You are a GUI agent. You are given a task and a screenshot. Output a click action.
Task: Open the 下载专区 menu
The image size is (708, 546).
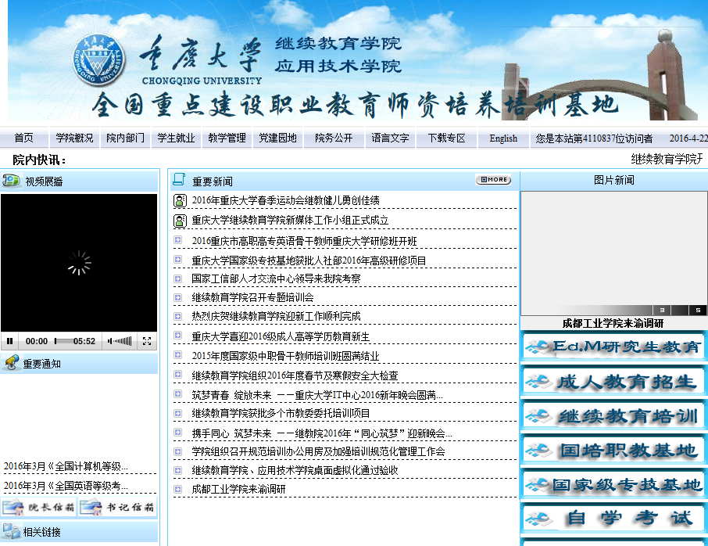[x=446, y=138]
